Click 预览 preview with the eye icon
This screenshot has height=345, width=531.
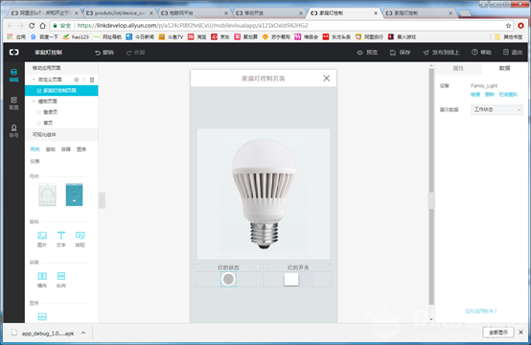click(x=367, y=53)
